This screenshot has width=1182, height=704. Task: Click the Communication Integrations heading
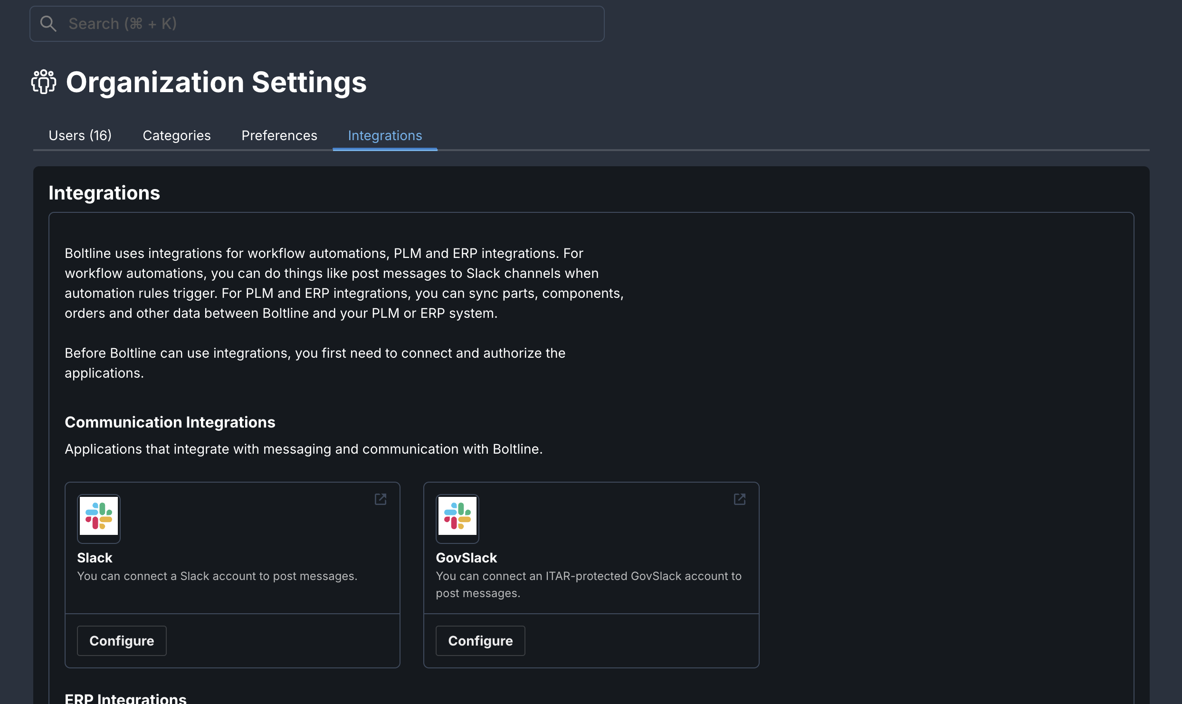coord(170,422)
